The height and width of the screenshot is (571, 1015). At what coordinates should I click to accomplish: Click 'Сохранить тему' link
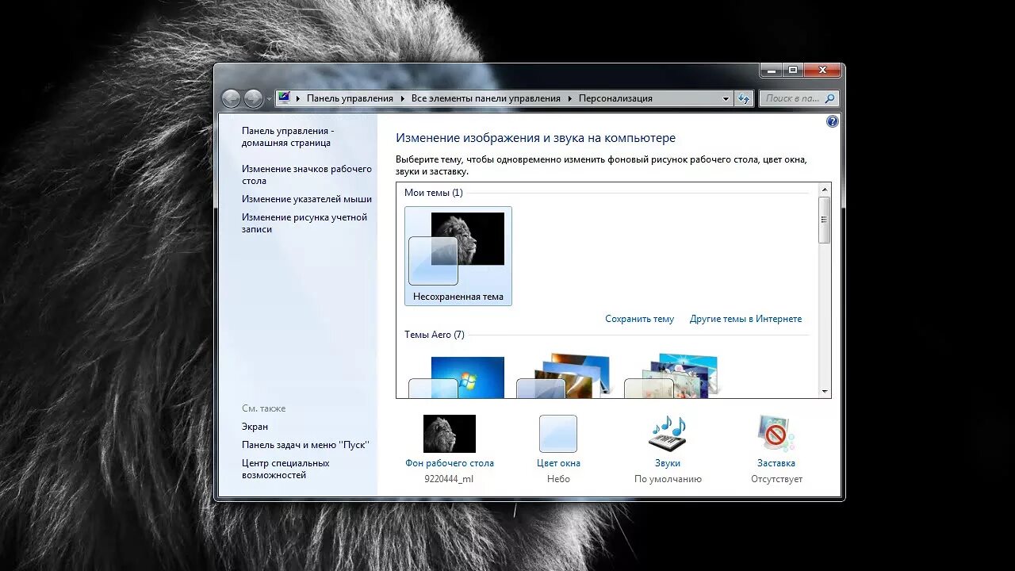[x=639, y=319]
